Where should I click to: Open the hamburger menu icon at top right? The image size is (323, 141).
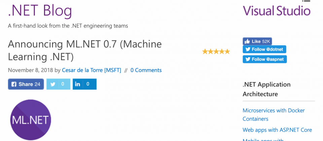[x=306, y=1]
